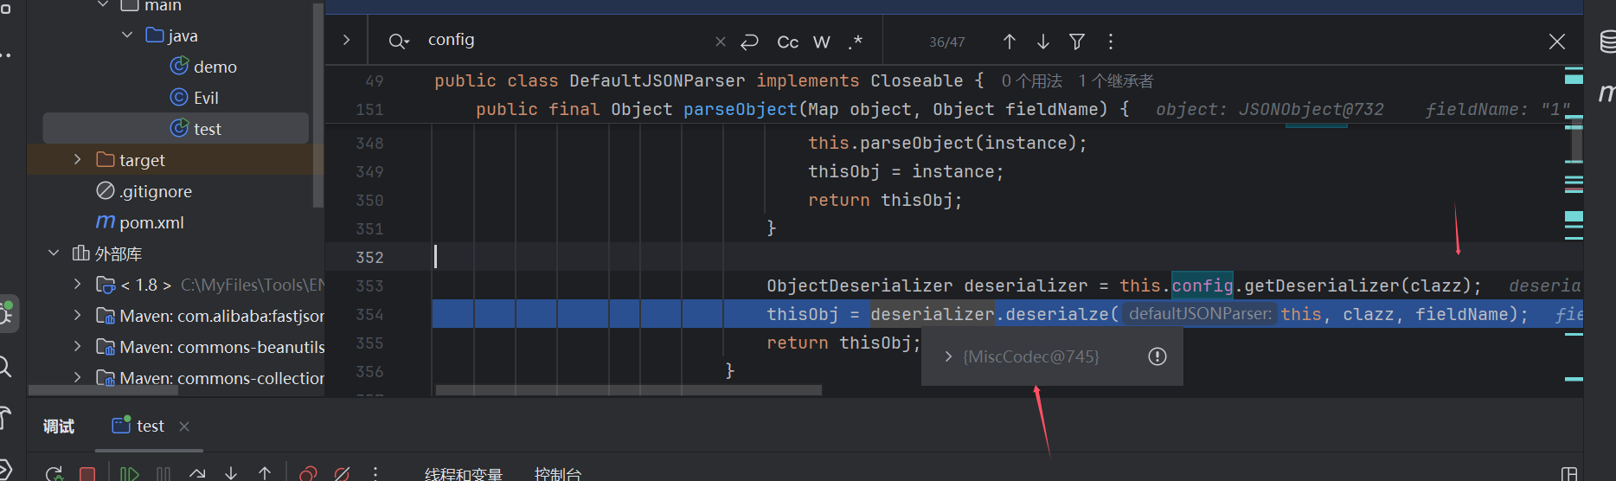Stop the debug session
The image size is (1616, 481).
tap(87, 474)
